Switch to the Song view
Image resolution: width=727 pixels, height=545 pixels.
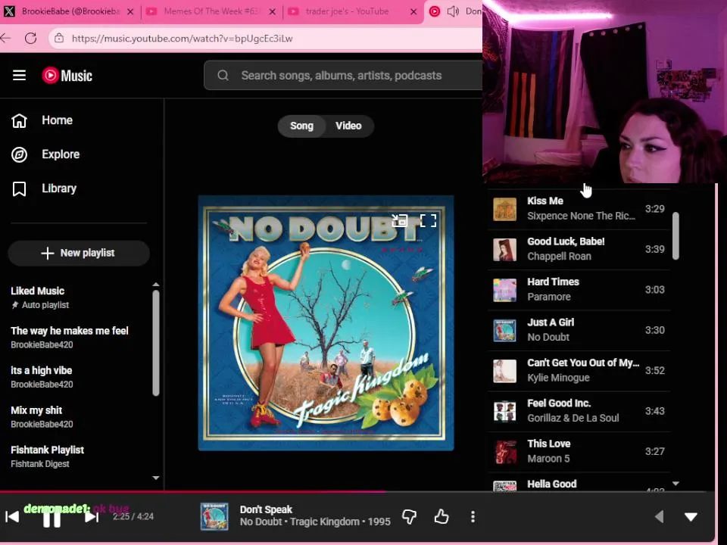[x=301, y=126]
